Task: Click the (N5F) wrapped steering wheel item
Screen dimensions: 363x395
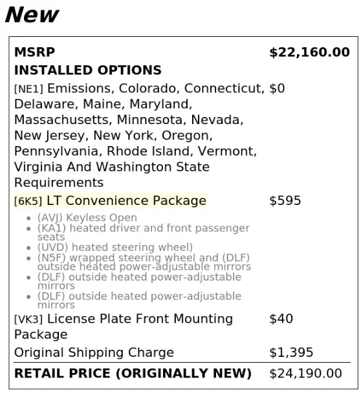Action: 144,262
